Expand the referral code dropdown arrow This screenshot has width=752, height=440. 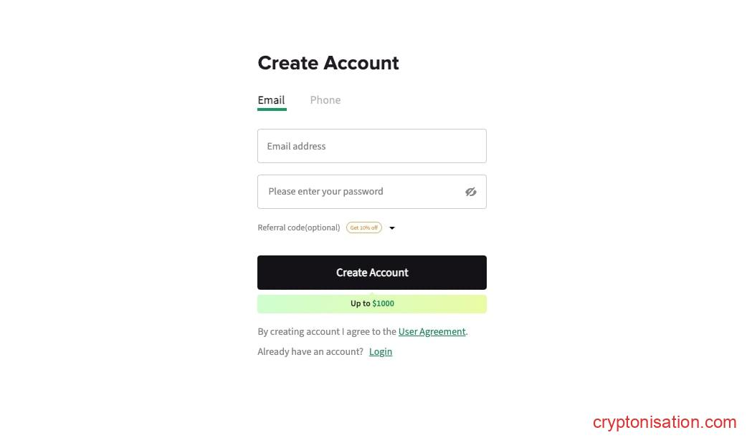392,228
